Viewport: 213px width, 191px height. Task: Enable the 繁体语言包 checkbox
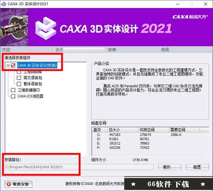(x=19, y=84)
